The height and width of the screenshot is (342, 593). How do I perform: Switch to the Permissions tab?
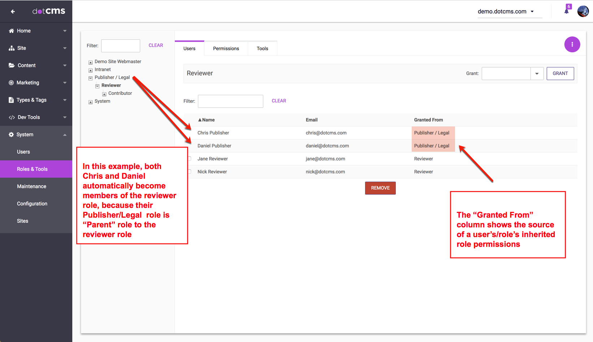pos(226,49)
